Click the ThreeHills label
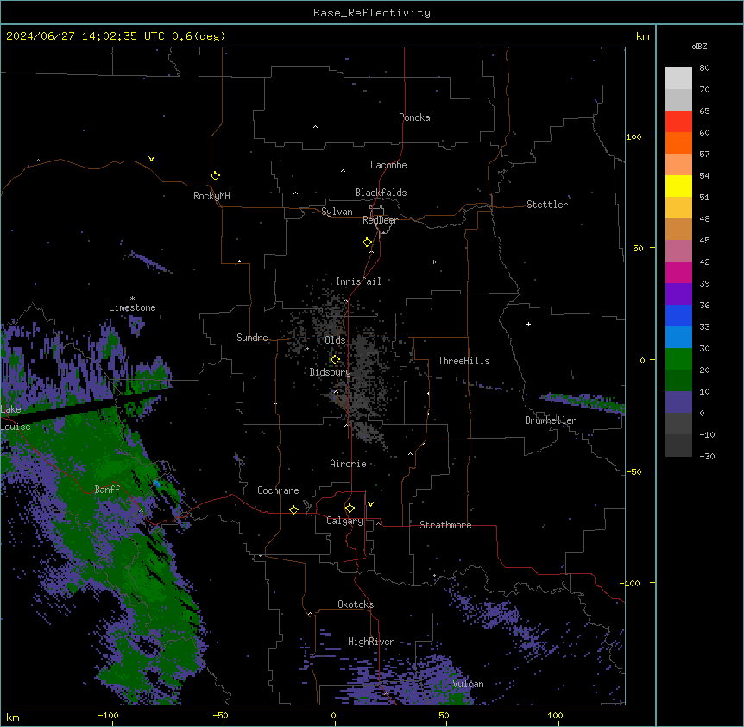This screenshot has height=727, width=744. tap(463, 361)
